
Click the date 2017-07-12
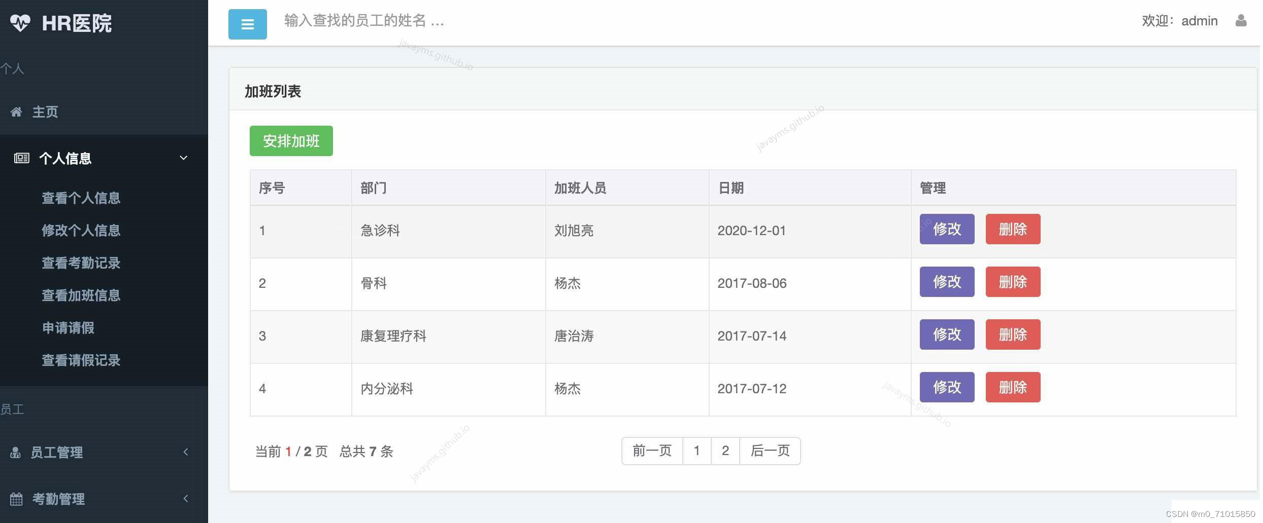pyautogui.click(x=752, y=389)
